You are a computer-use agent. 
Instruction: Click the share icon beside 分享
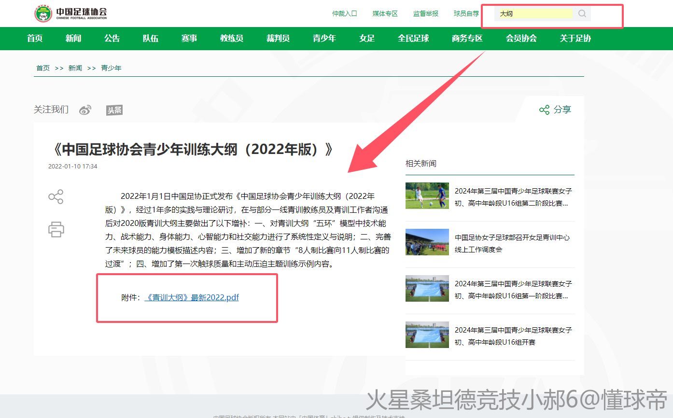pos(544,110)
